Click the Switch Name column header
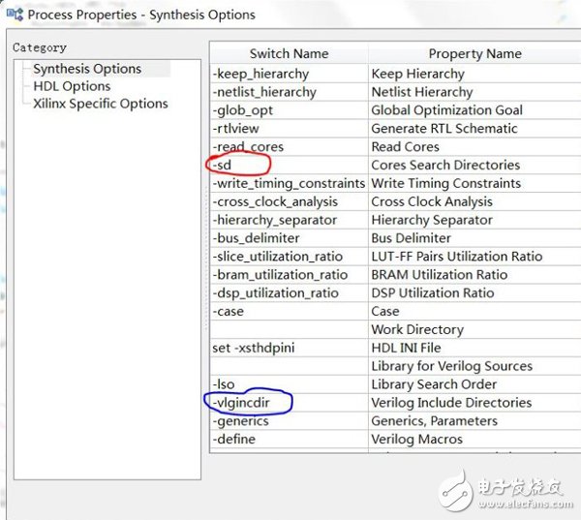 pyautogui.click(x=289, y=53)
